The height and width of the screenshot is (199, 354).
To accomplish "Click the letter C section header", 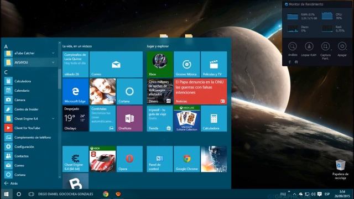I will click(6, 72).
